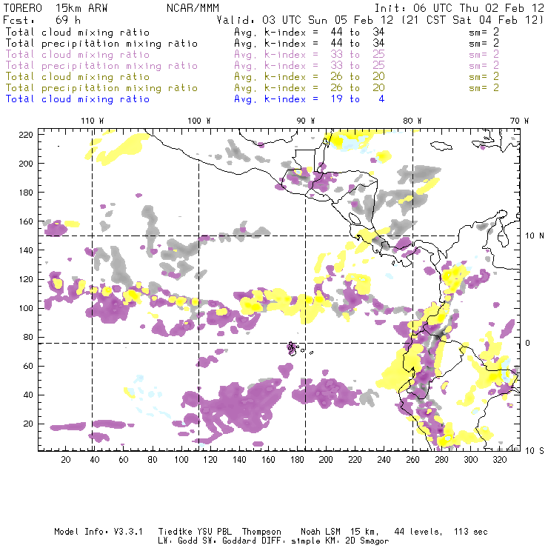548x548 pixels.
Task: Click "Avg. k-index = 26 to 20" in the olive precipitation row
Action: pos(310,88)
